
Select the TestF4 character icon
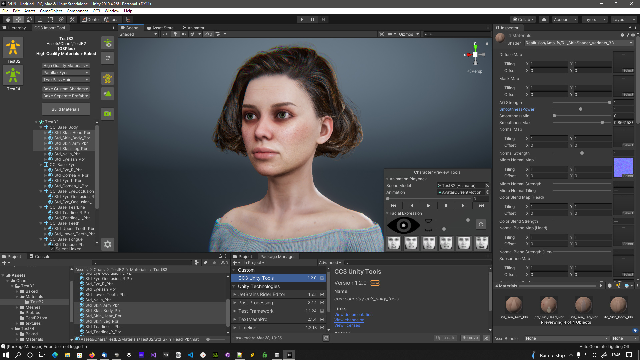click(x=13, y=75)
